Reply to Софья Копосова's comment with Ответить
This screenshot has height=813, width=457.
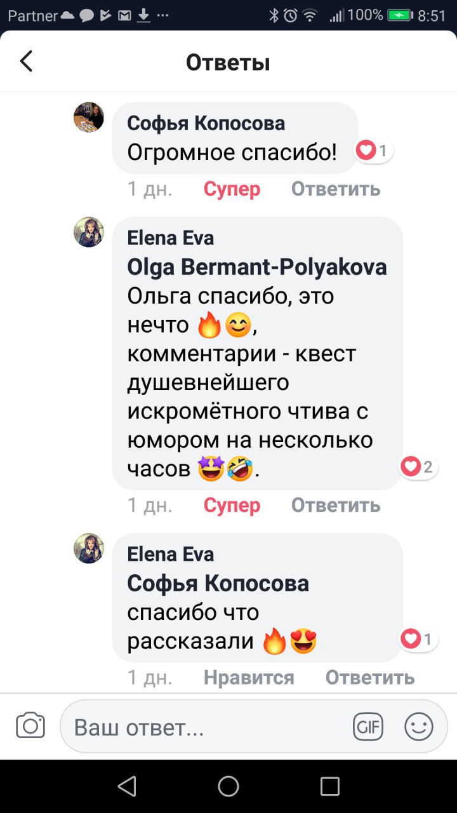336,189
